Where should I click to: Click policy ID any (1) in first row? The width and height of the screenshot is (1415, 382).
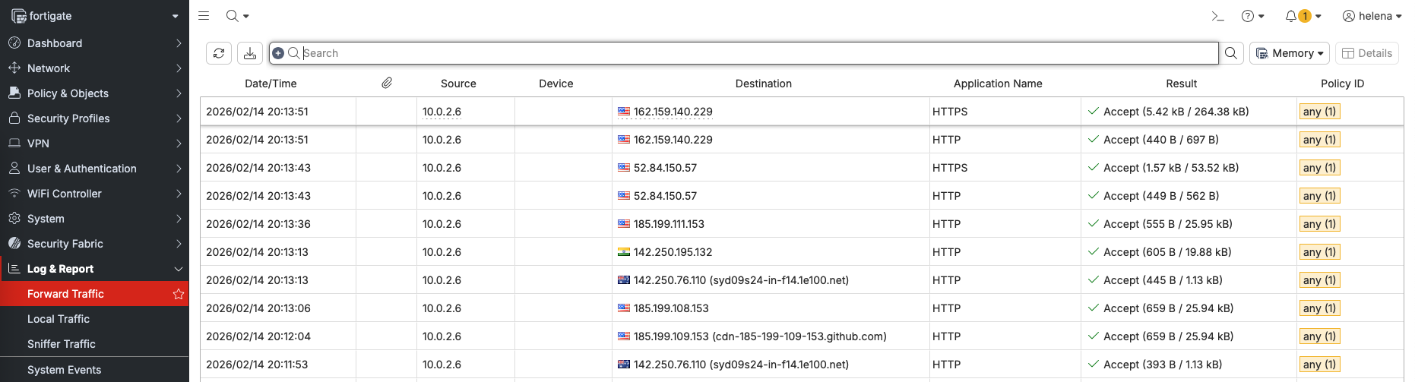1319,112
